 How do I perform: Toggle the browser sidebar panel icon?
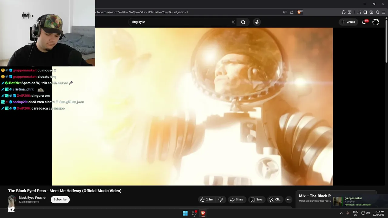click(x=365, y=12)
